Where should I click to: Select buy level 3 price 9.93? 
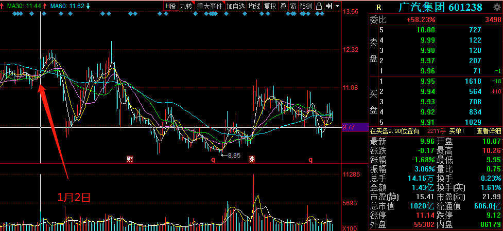[x=428, y=102]
